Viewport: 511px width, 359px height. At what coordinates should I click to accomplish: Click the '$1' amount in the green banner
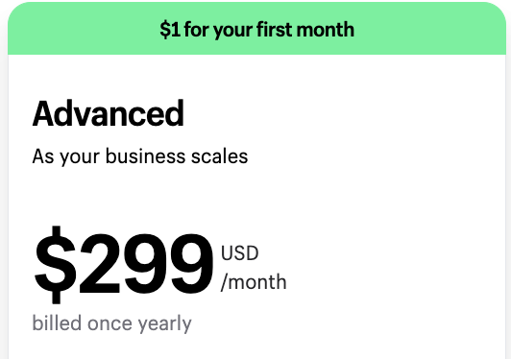tap(170, 30)
